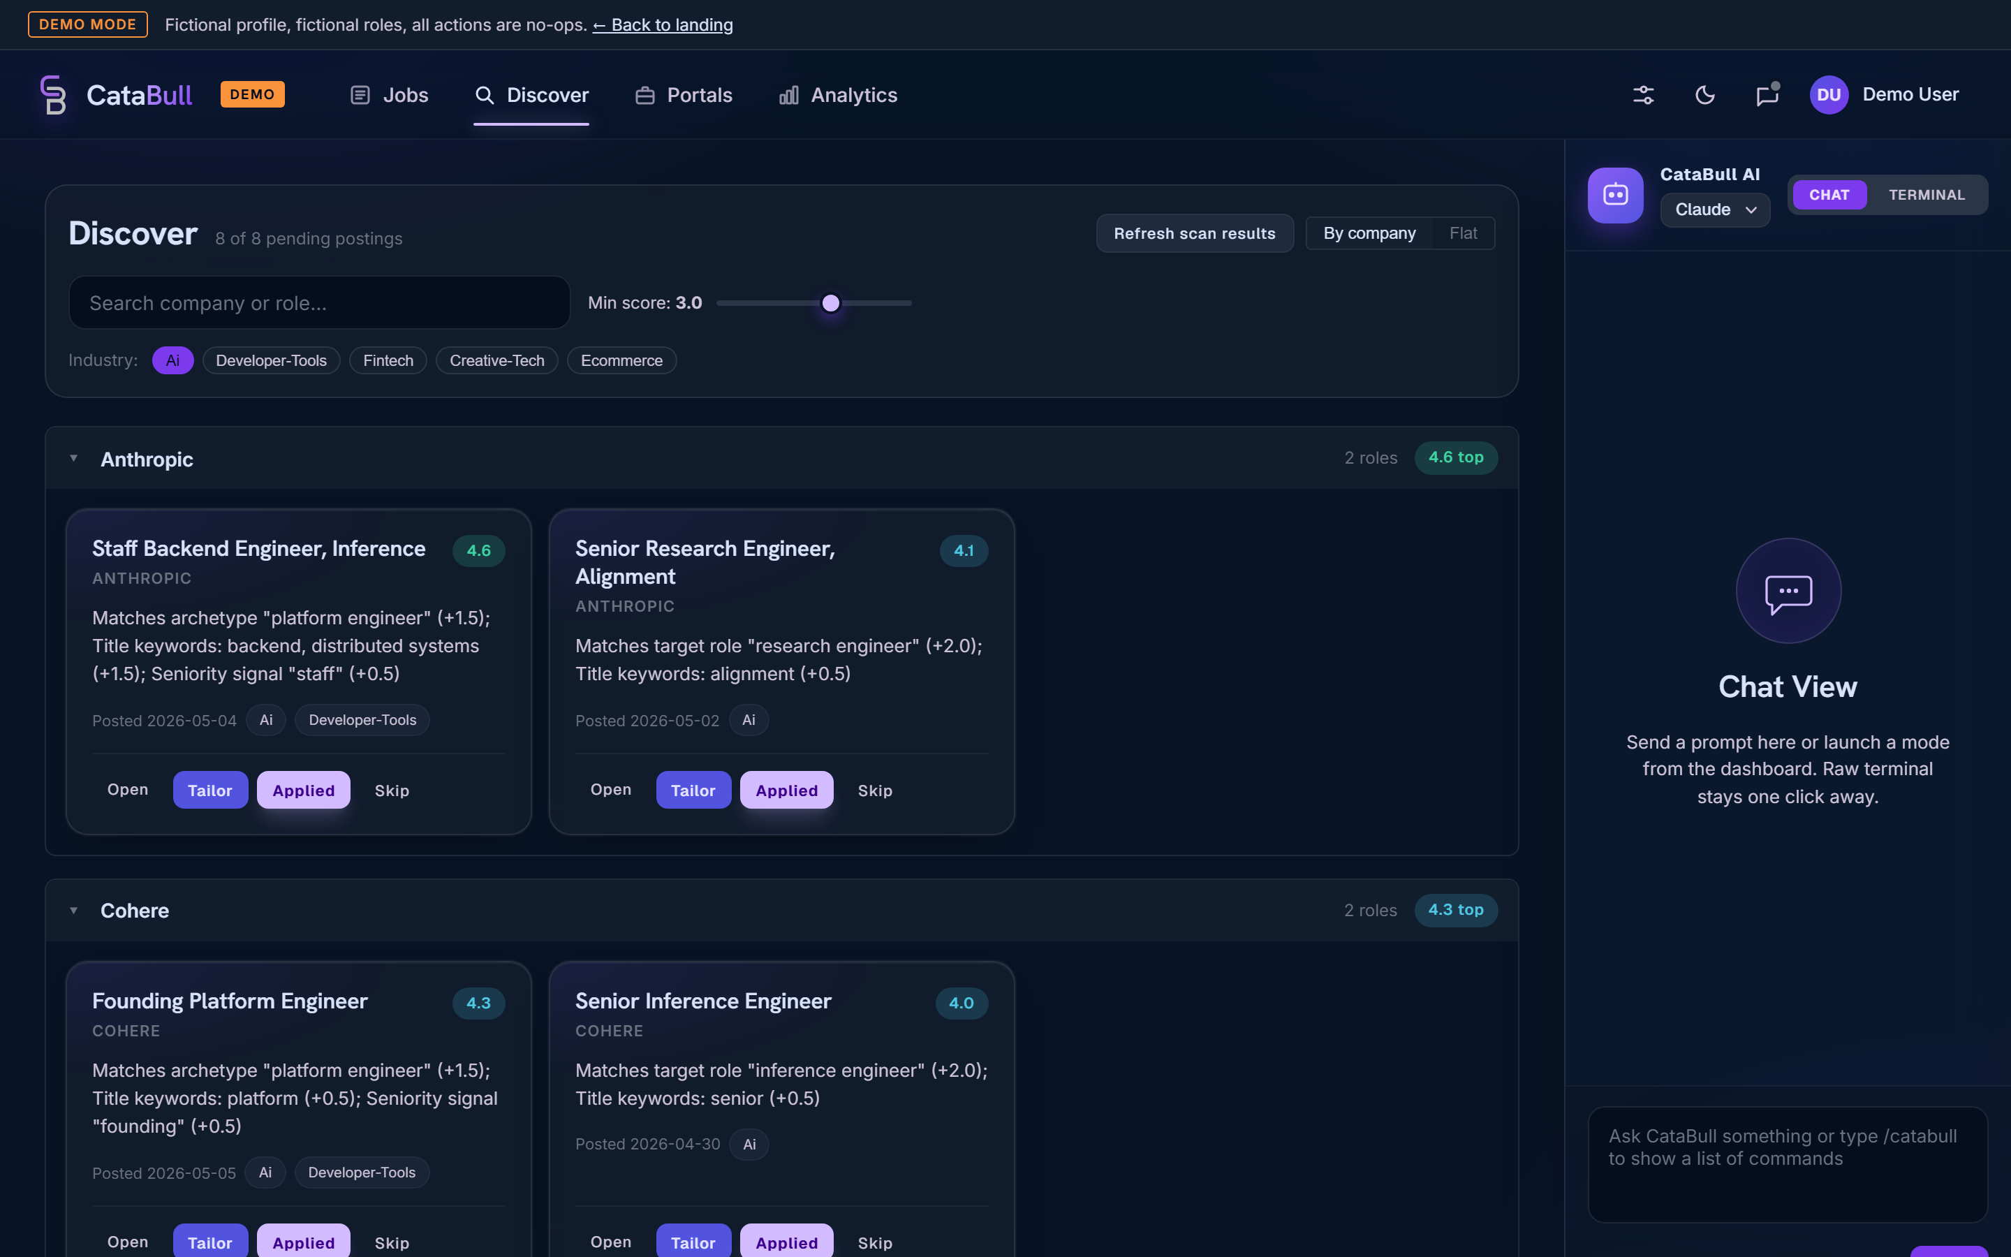Viewport: 2011px width, 1257px height.
Task: Click the 4.6 top score badge
Action: [1455, 458]
